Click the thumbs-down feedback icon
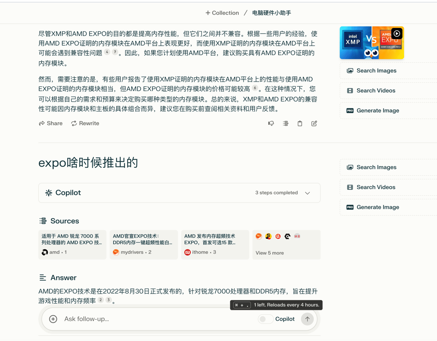Viewport: 437px width, 341px height. pos(271,123)
